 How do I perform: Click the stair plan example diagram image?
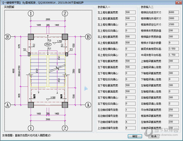pyautogui.click(x=48, y=71)
